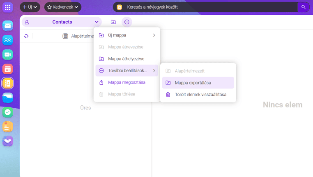The height and width of the screenshot is (177, 313).
Task: Open the Calendar icon in sidebar
Action: 8,69
